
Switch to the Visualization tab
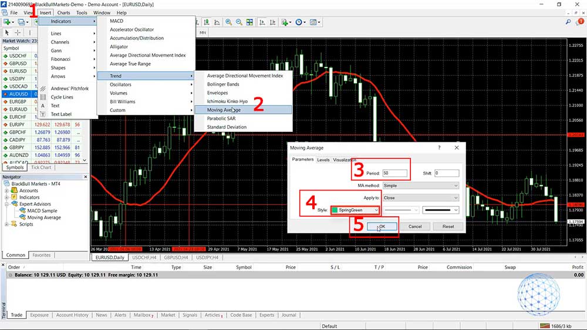[x=345, y=160]
